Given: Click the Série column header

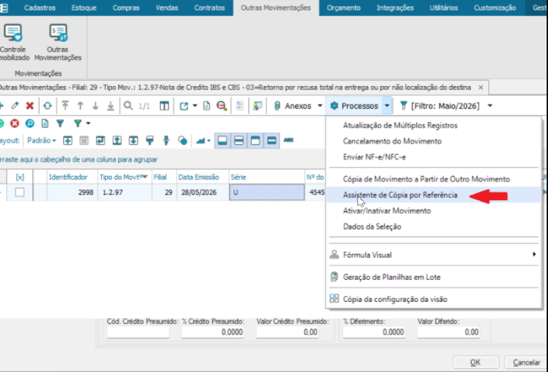Looking at the screenshot, I should pos(267,177).
